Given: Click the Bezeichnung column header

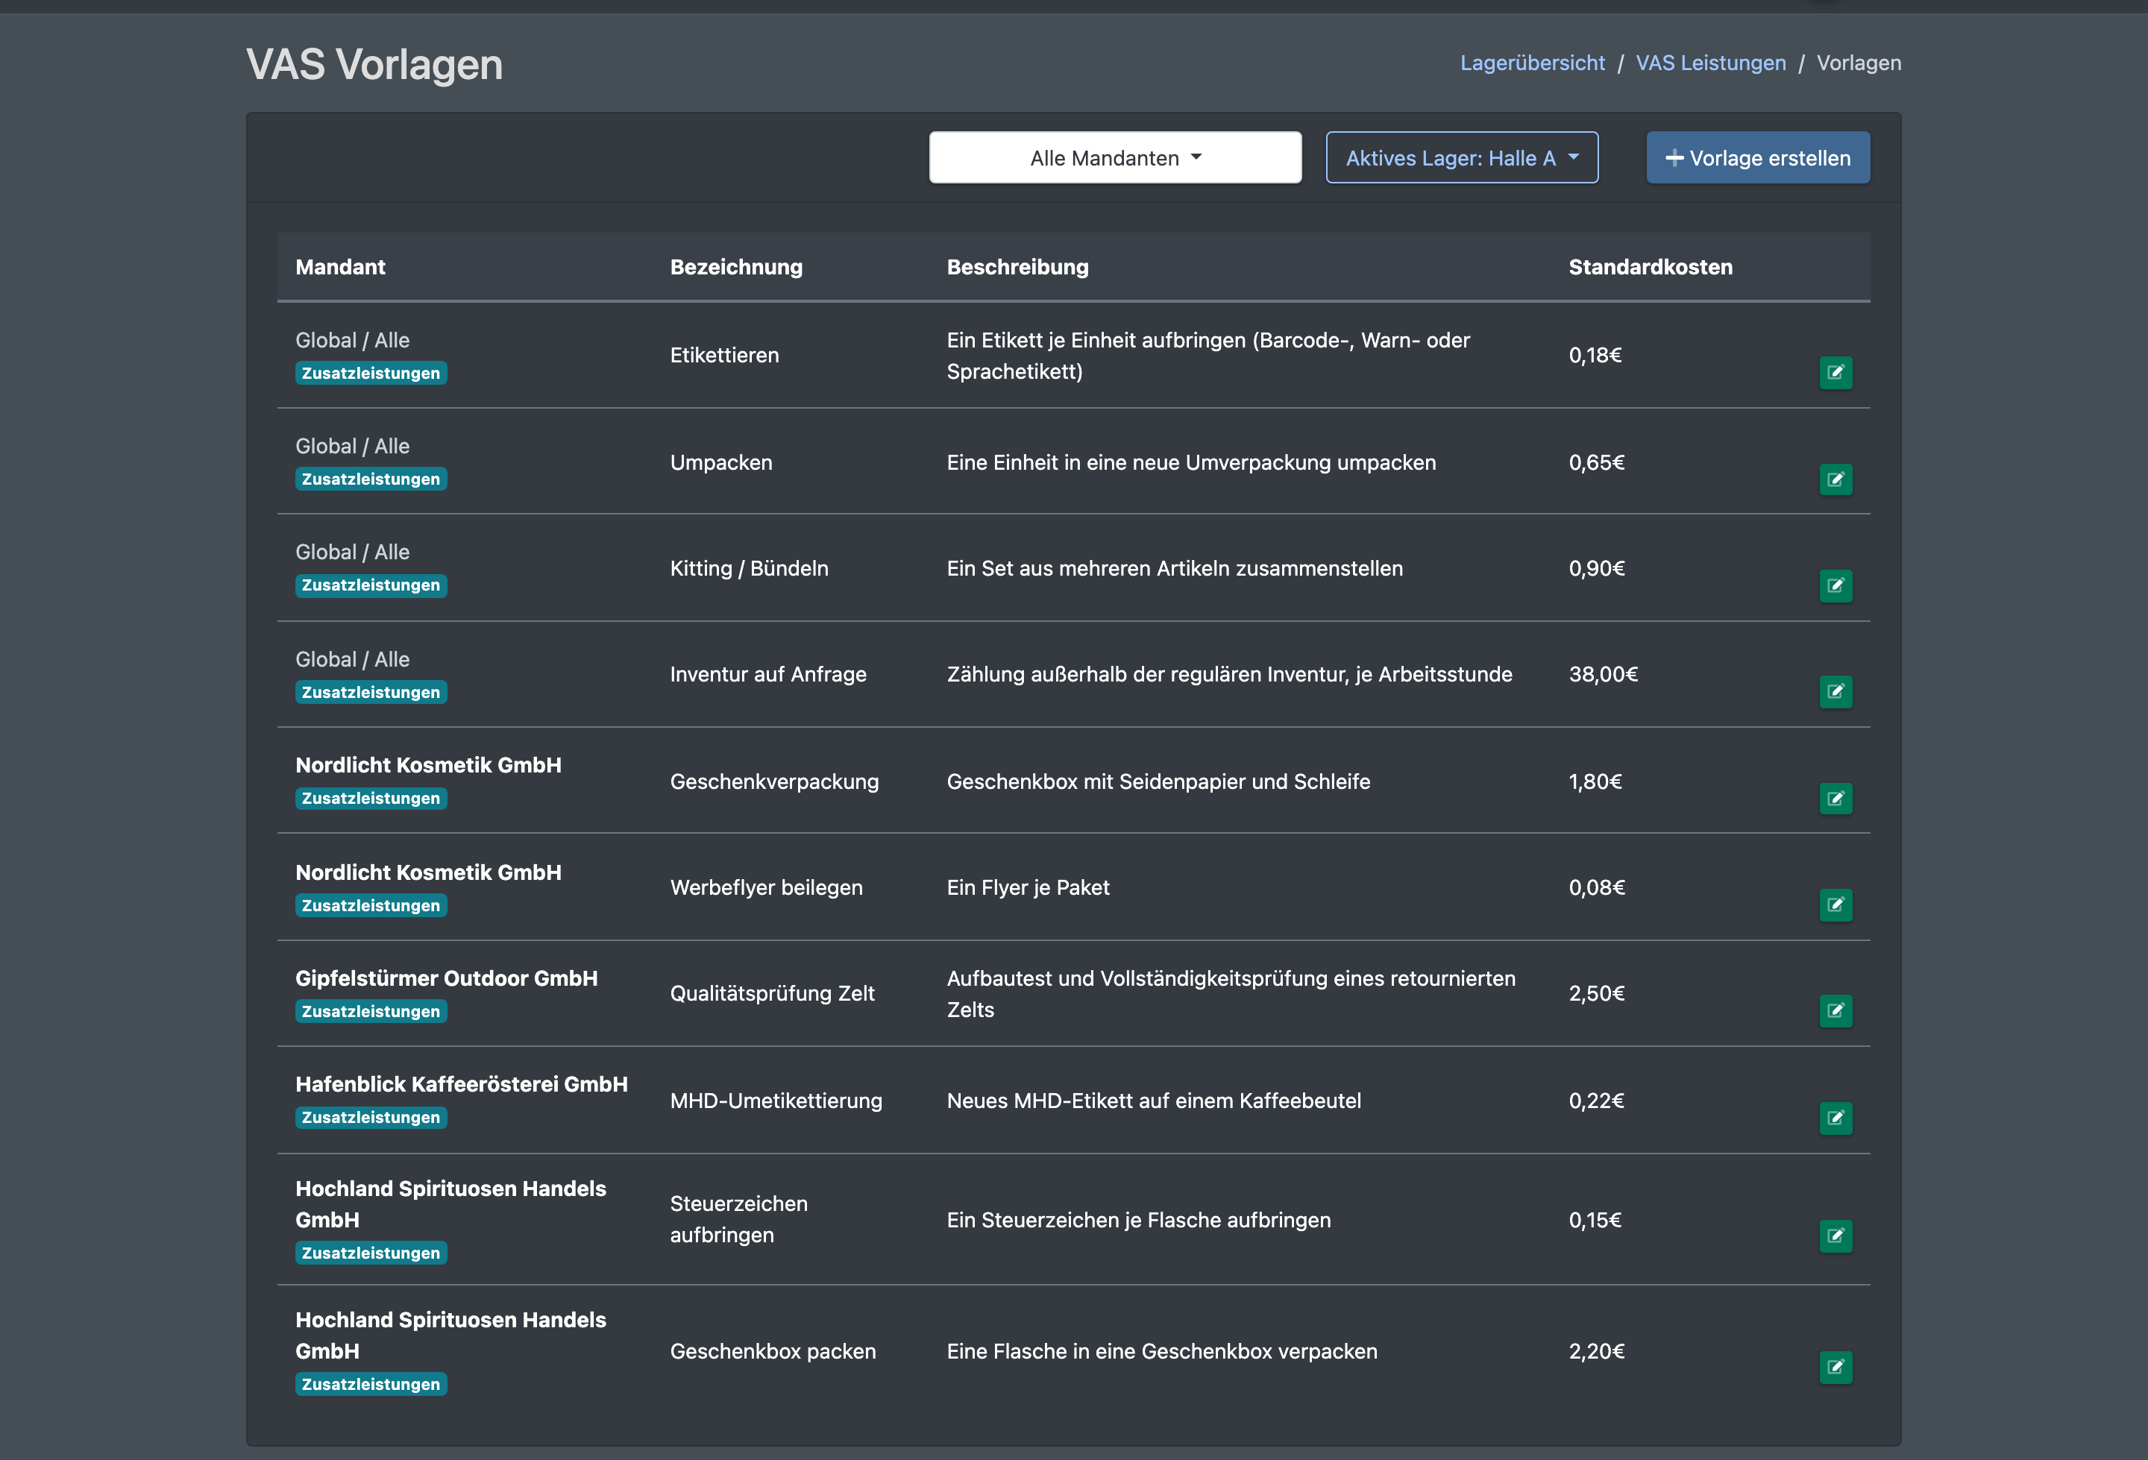Looking at the screenshot, I should pyautogui.click(x=735, y=267).
